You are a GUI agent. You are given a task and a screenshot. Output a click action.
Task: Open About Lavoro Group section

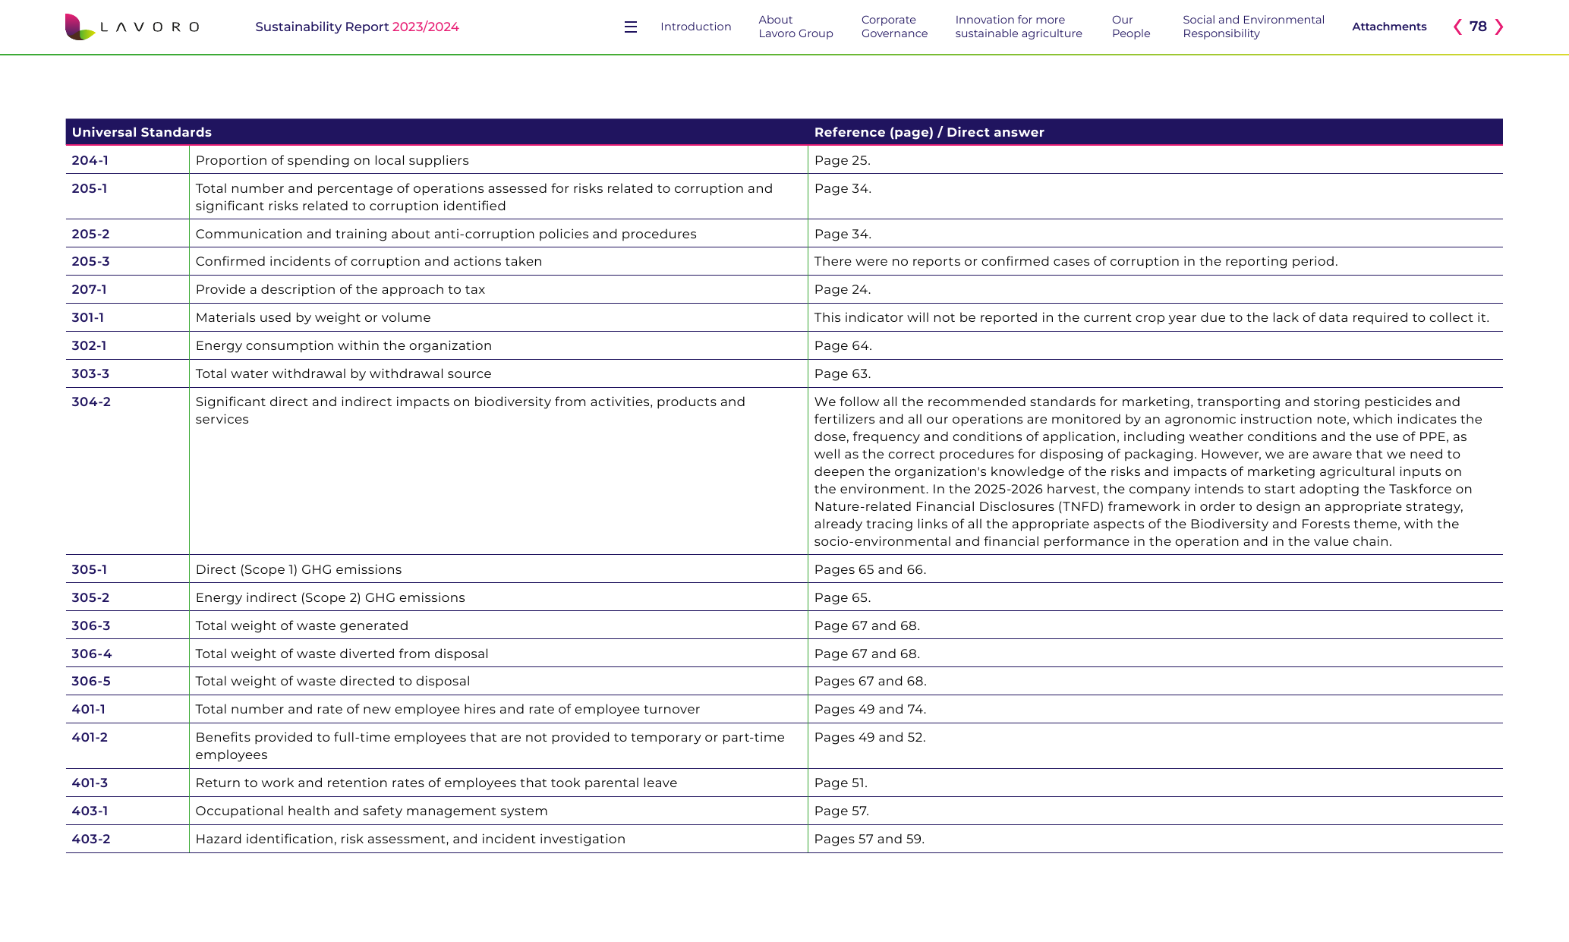[796, 27]
